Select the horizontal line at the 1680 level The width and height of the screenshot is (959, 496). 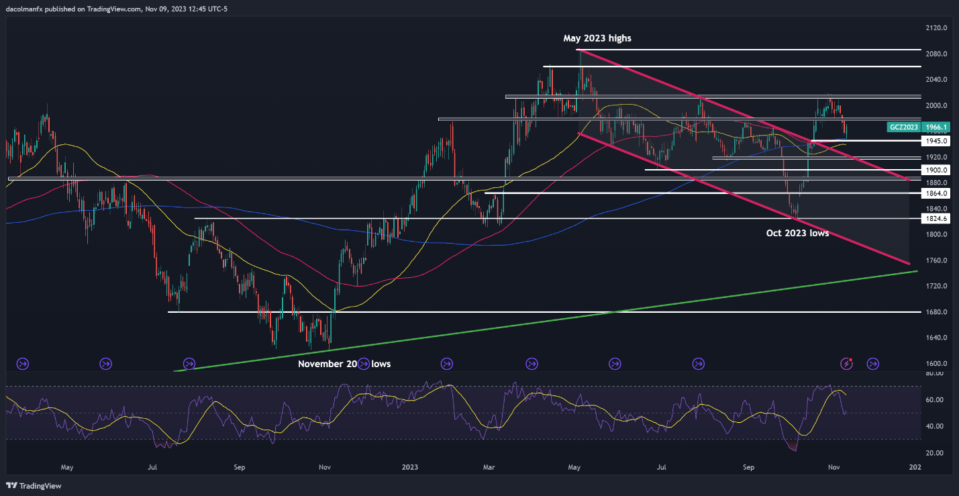coord(544,312)
